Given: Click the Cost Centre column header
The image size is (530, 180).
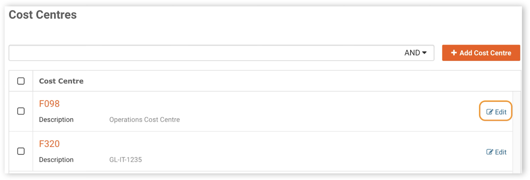Looking at the screenshot, I should 61,81.
